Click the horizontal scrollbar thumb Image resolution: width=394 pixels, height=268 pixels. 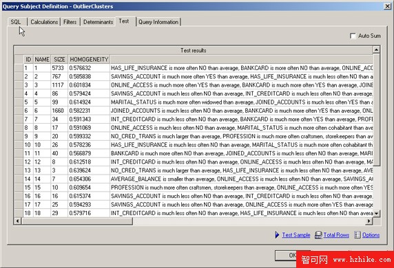click(77, 221)
